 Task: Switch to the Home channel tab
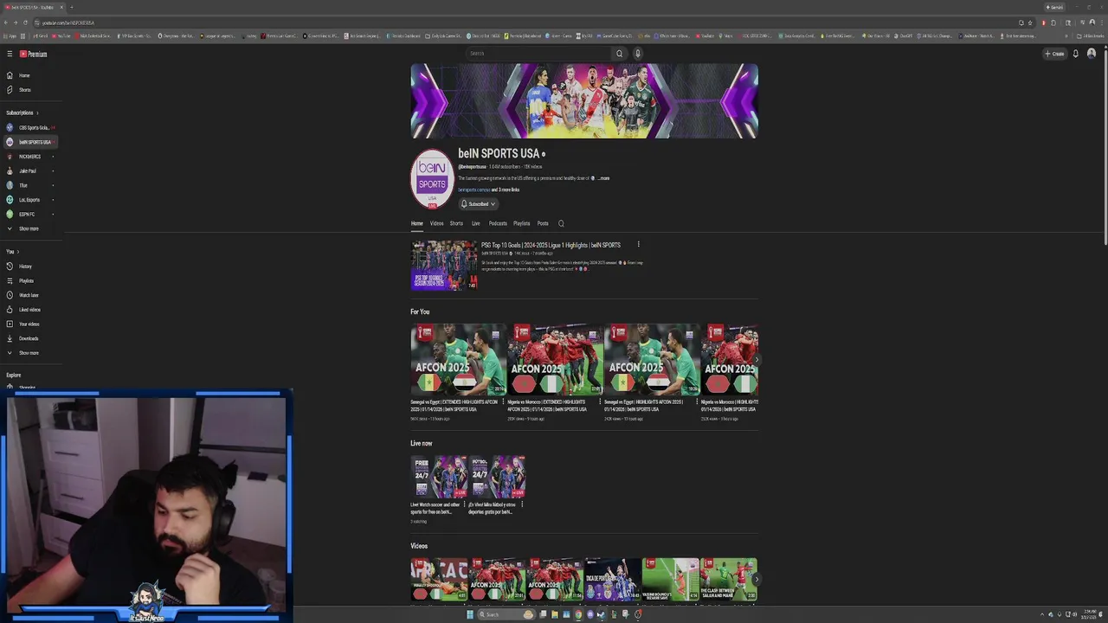tap(416, 223)
